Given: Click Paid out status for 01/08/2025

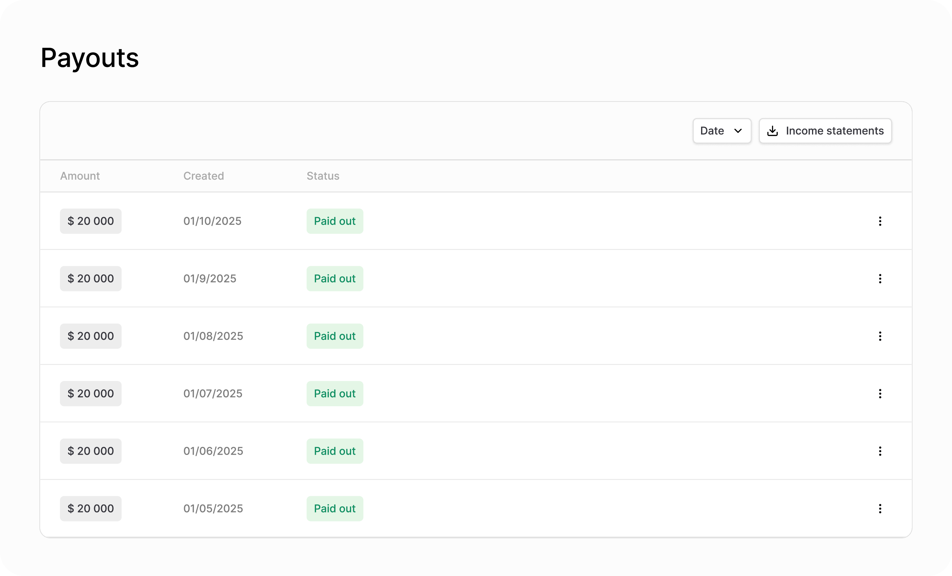Looking at the screenshot, I should coord(335,336).
